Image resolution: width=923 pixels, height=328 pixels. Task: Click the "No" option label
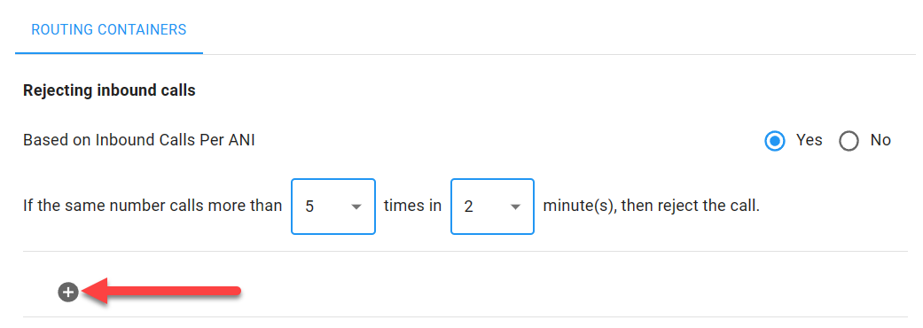coord(880,140)
